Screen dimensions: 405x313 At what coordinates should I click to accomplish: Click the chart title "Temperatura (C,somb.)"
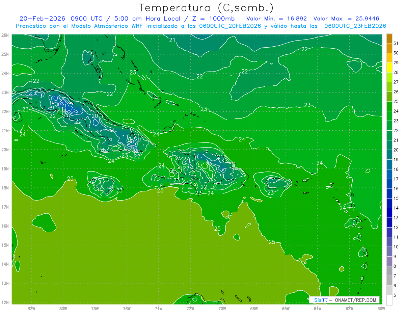206,8
